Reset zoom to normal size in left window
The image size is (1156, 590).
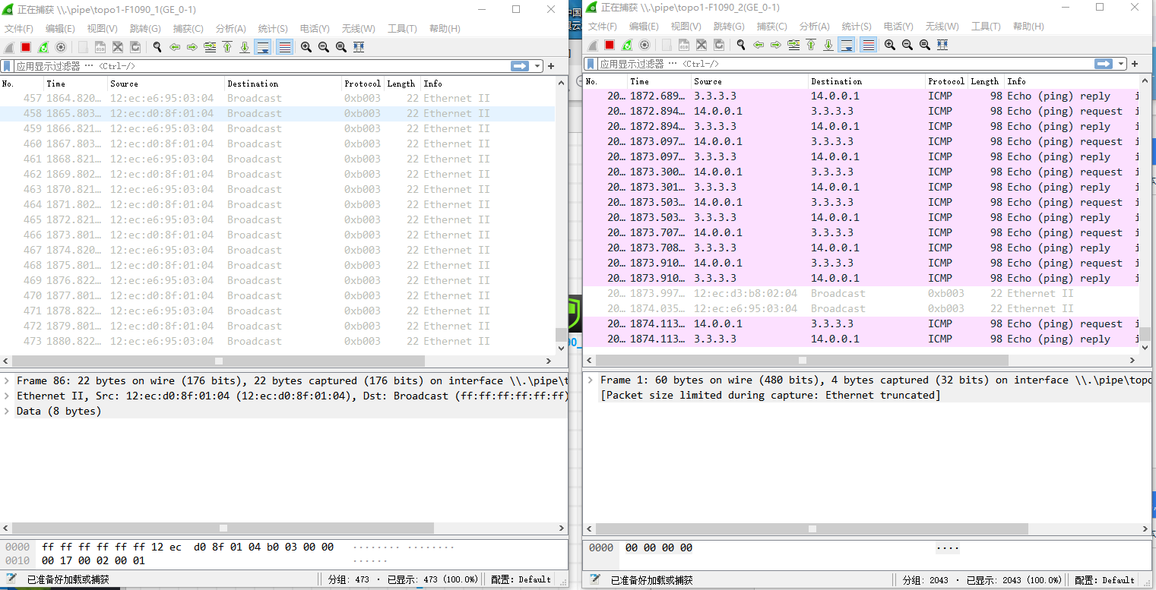tap(341, 47)
